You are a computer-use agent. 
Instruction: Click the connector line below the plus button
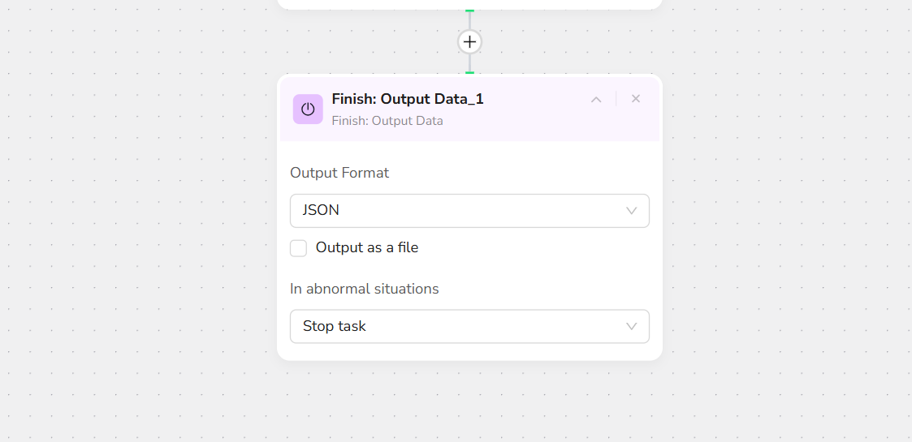pos(469,62)
